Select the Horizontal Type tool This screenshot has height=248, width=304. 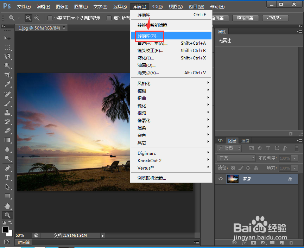[7, 178]
